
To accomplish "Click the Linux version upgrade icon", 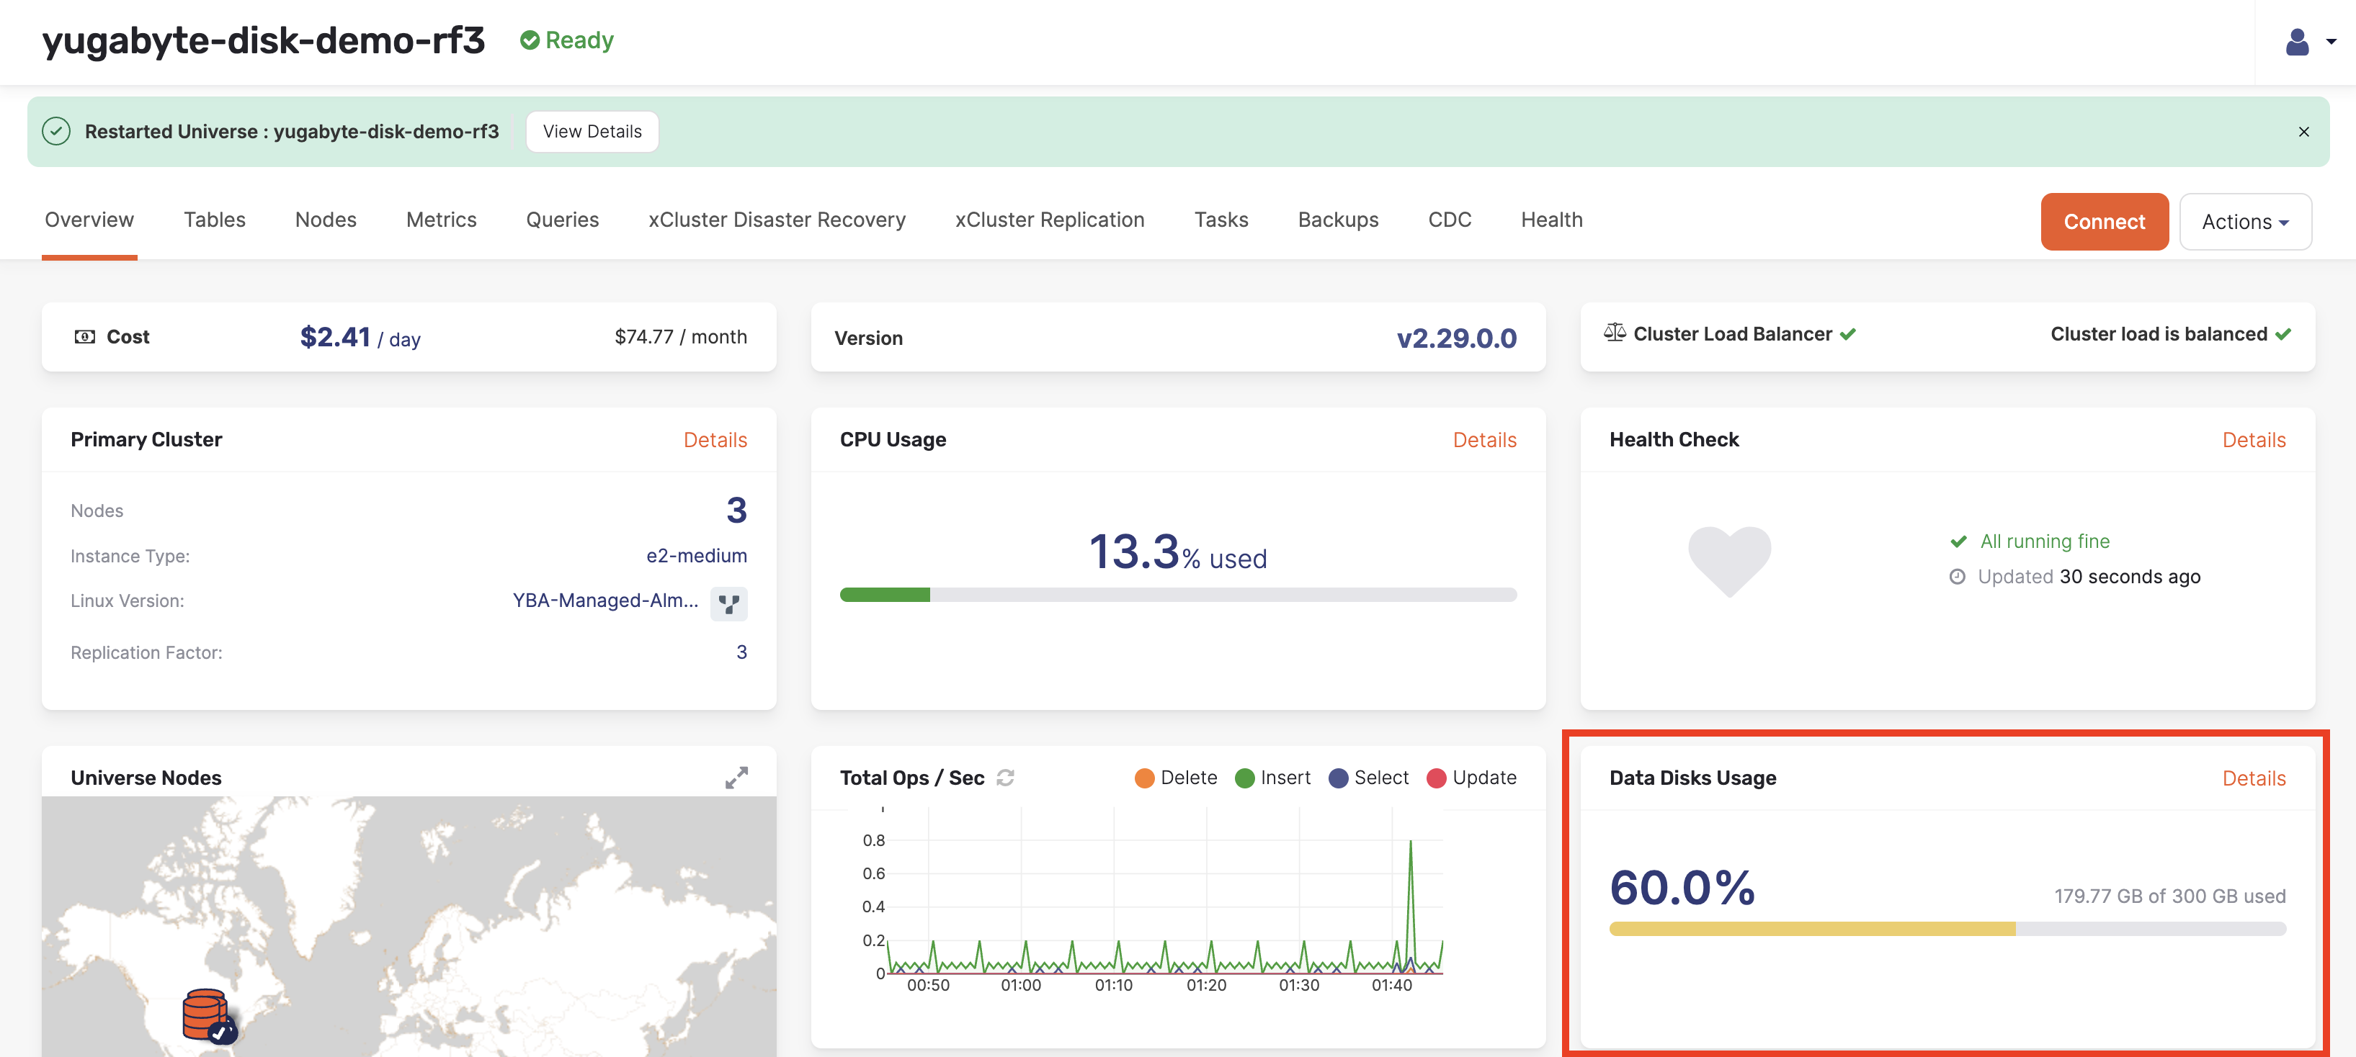I will [729, 603].
